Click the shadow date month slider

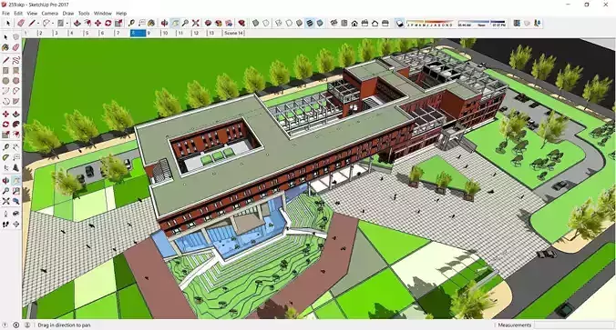click(x=430, y=23)
